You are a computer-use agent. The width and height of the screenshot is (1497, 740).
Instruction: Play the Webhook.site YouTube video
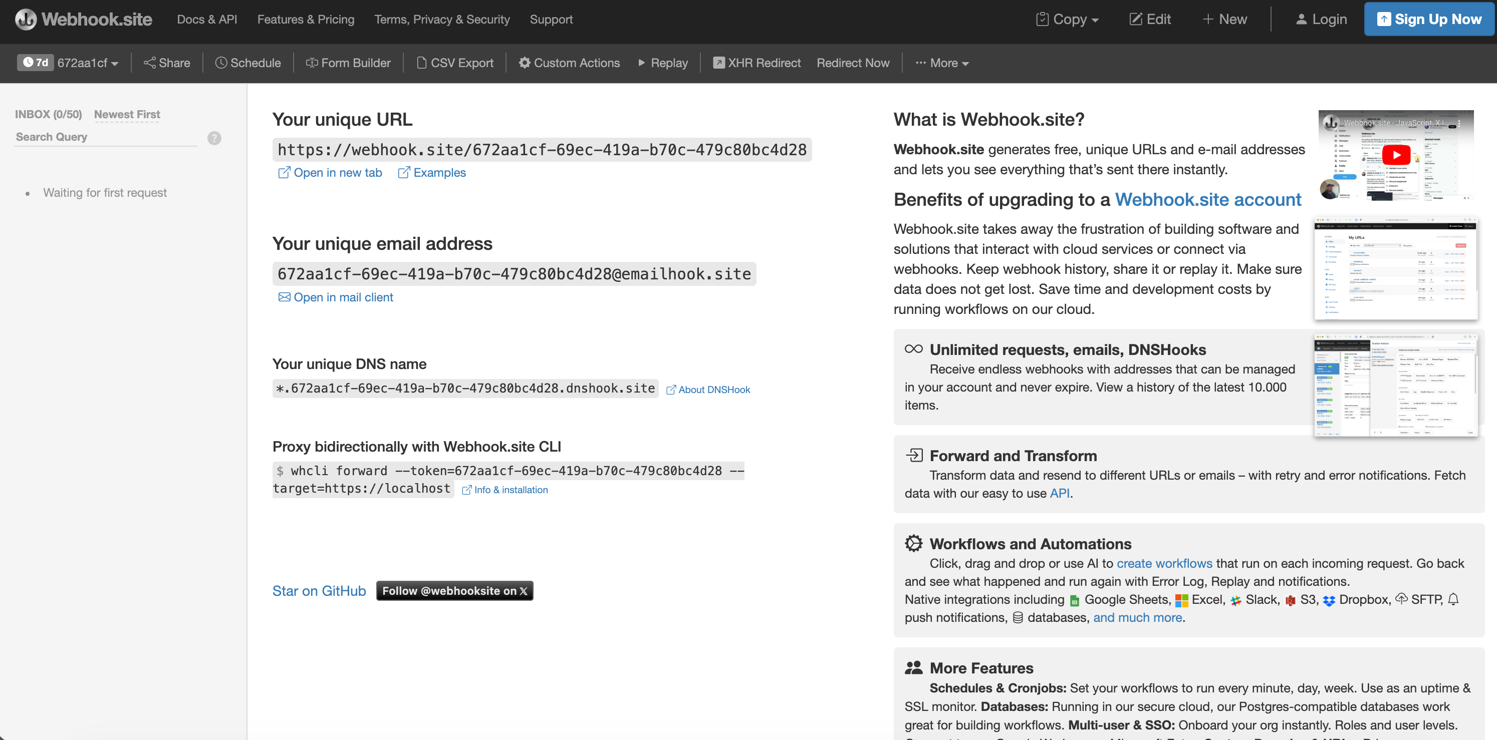(1396, 155)
